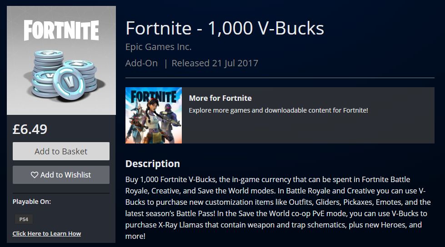Click inside the V-Bucks description paragraph
The width and height of the screenshot is (445, 247).
(278, 207)
